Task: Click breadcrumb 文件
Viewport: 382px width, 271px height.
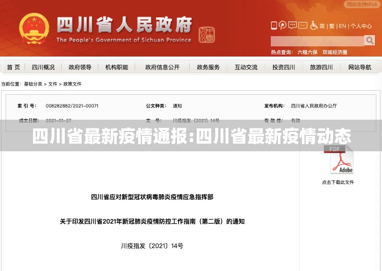Action: 53,84
